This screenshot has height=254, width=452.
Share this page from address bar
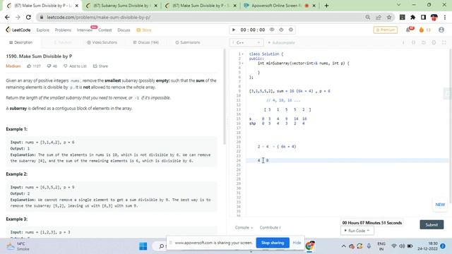coord(379,17)
